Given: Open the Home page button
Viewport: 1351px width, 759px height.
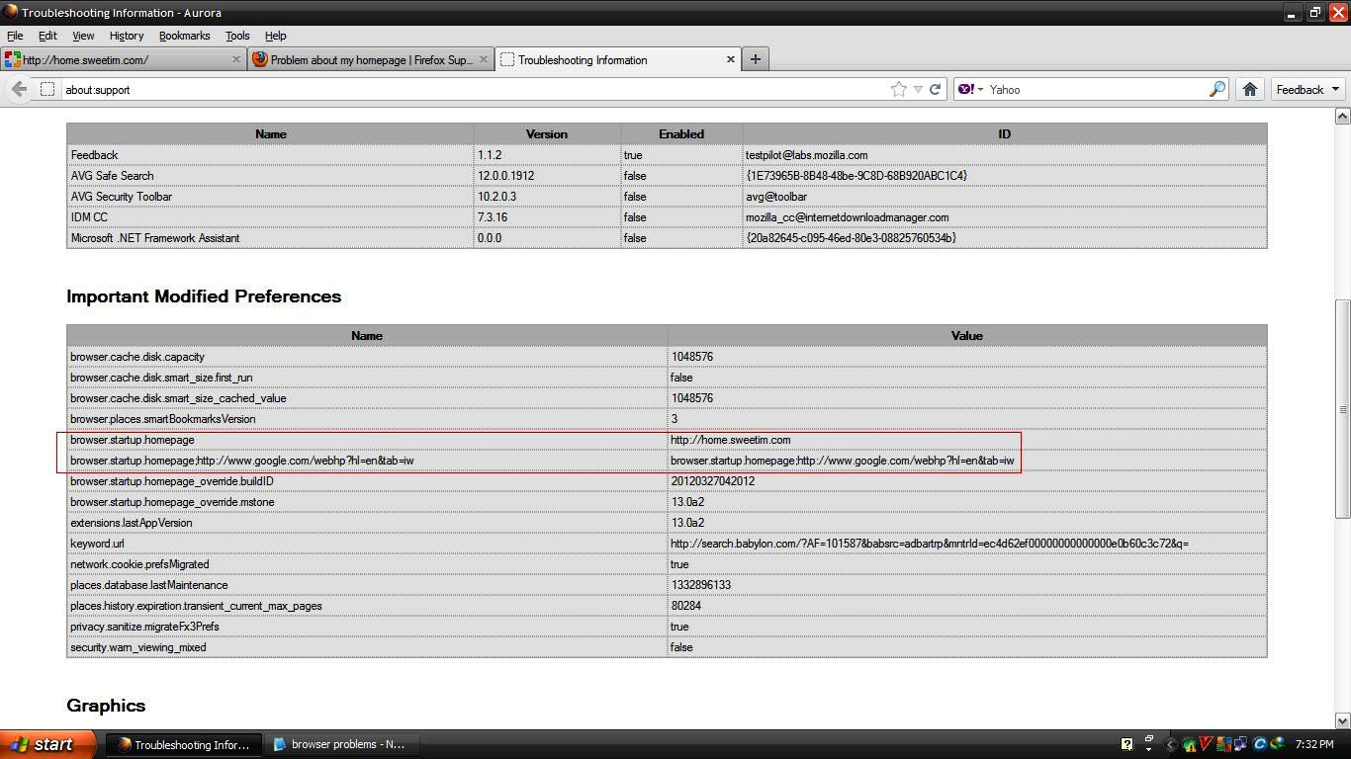Looking at the screenshot, I should pos(1250,89).
